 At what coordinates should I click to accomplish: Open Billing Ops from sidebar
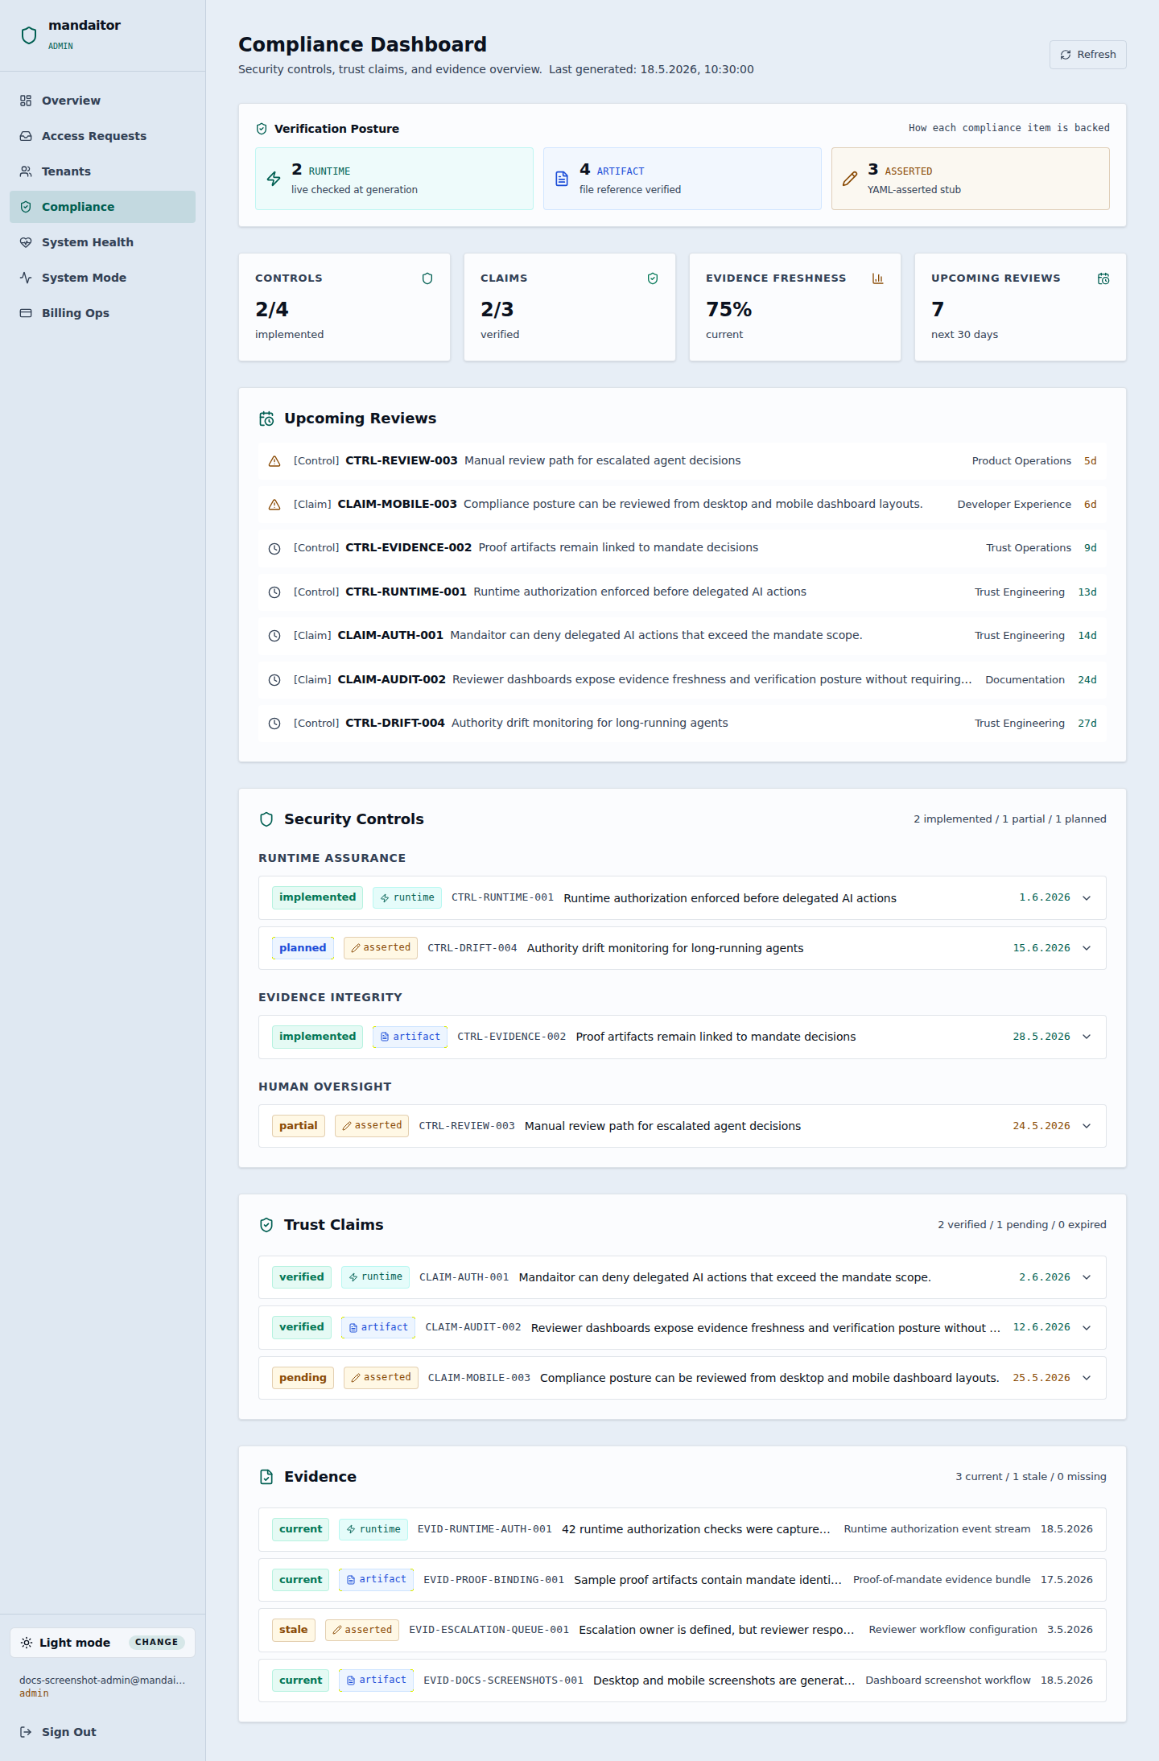[102, 313]
